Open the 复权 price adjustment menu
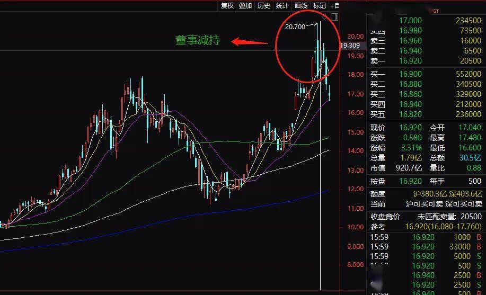Screen dimensions: 486x295 (x=227, y=6)
